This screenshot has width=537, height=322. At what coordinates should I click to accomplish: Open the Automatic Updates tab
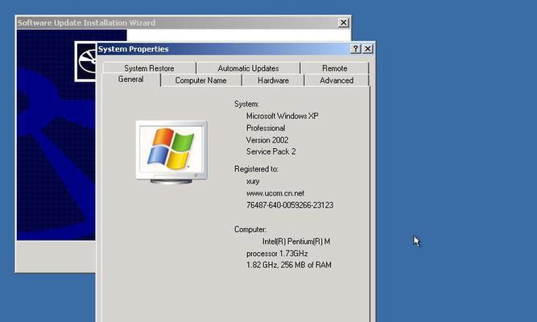coord(248,68)
